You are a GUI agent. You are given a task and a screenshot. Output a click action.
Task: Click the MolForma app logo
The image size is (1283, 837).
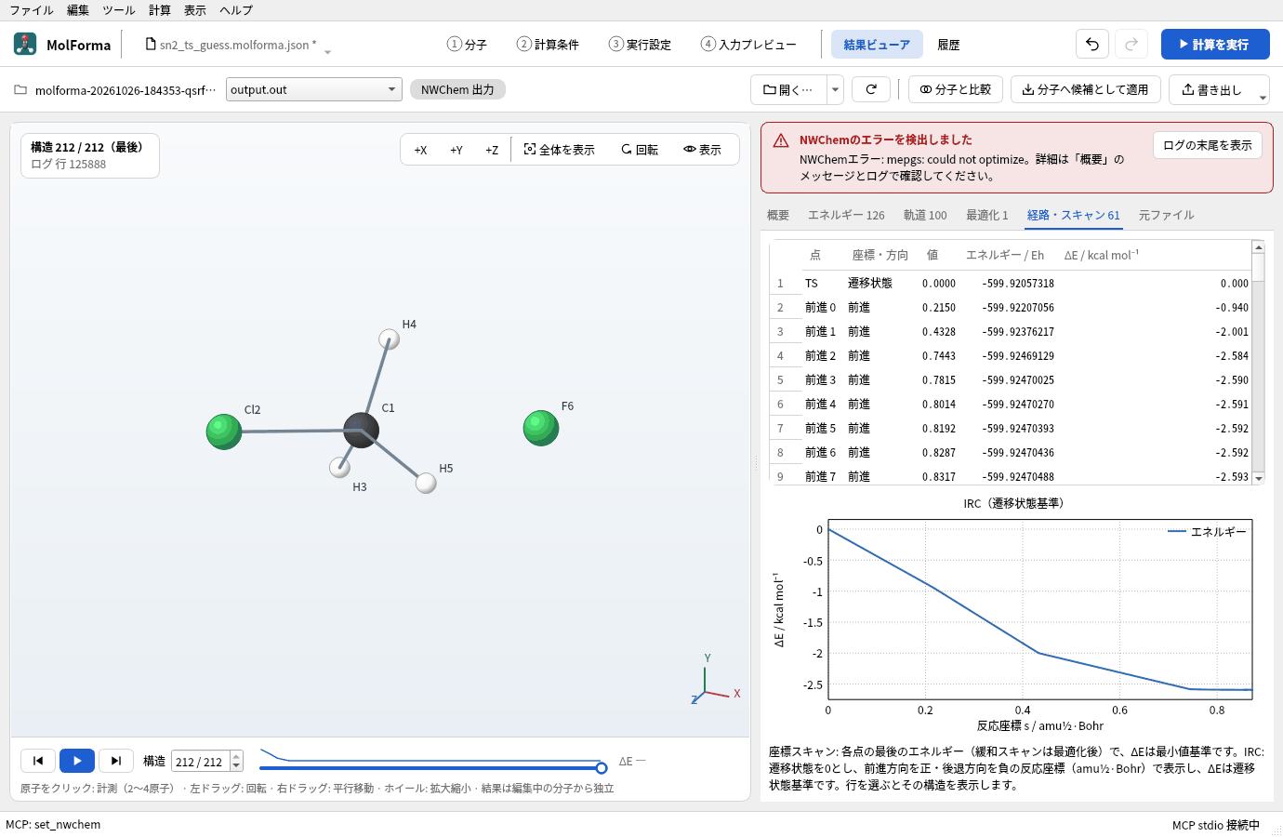pyautogui.click(x=25, y=44)
